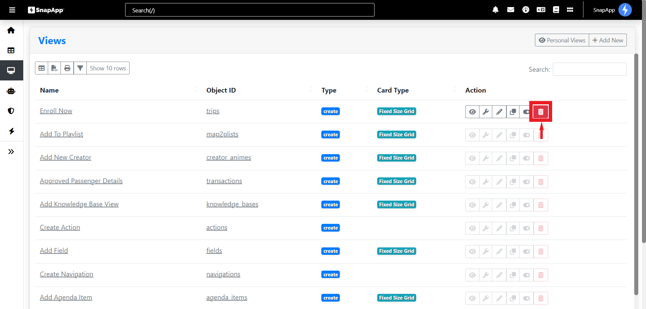Open the hamburger menu in the top bar
Image resolution: width=646 pixels, height=309 pixels.
tap(12, 10)
